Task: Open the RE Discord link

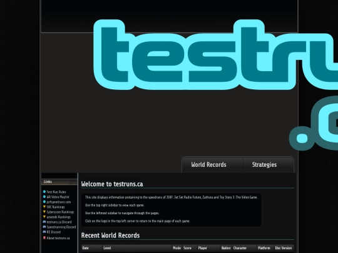Action: pyautogui.click(x=53, y=232)
